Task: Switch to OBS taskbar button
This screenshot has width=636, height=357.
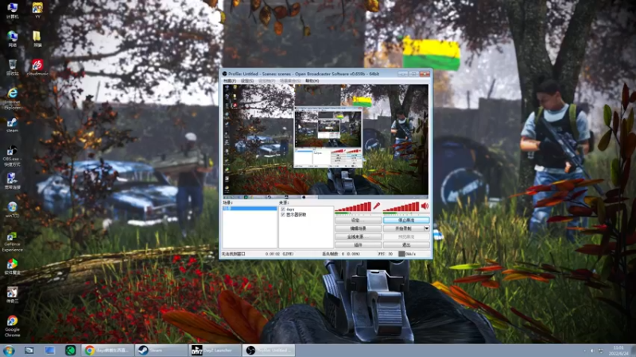Action: (x=268, y=351)
